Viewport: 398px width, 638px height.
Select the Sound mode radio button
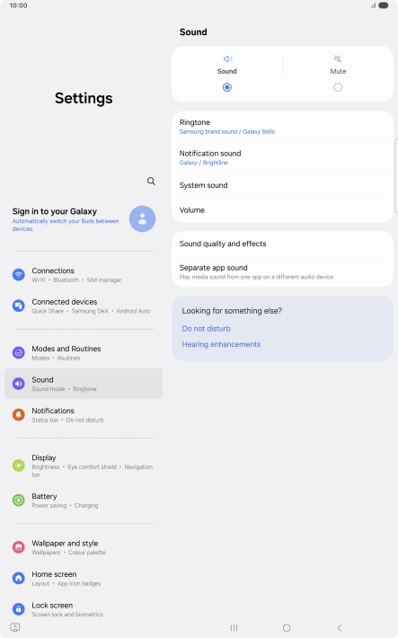click(x=227, y=87)
